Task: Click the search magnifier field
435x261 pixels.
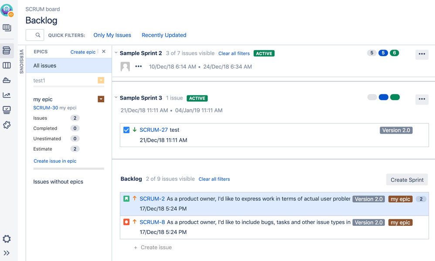Action: [x=35, y=35]
